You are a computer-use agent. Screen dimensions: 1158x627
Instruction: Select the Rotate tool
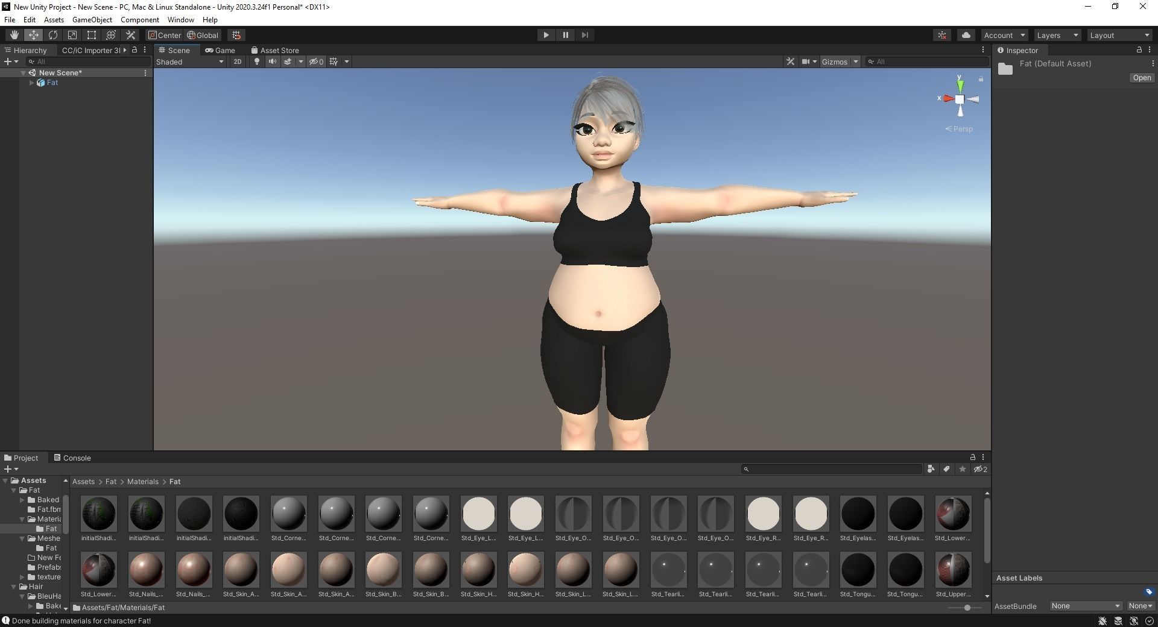click(x=52, y=35)
